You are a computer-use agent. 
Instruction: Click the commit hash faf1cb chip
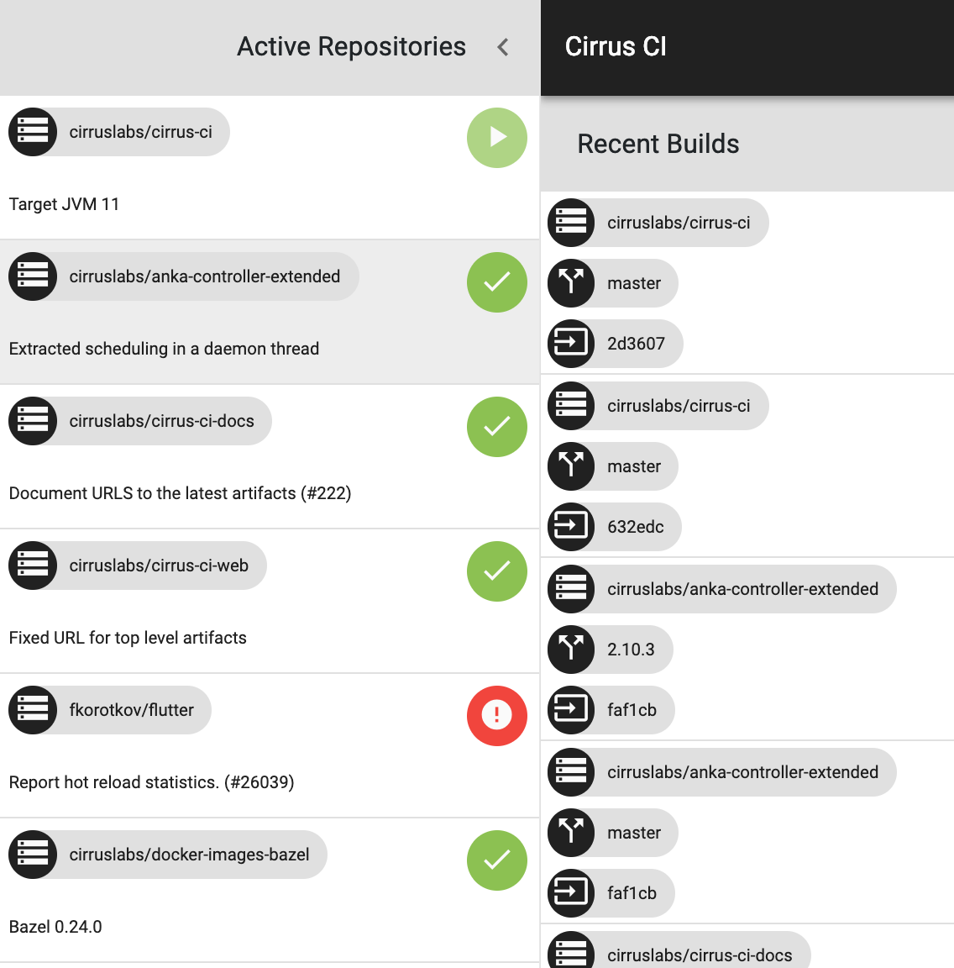611,710
